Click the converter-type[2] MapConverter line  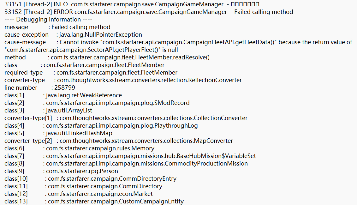point(146,141)
